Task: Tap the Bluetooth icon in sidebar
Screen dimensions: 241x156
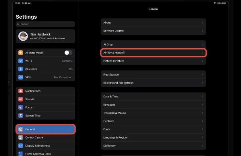Action: pos(21,69)
